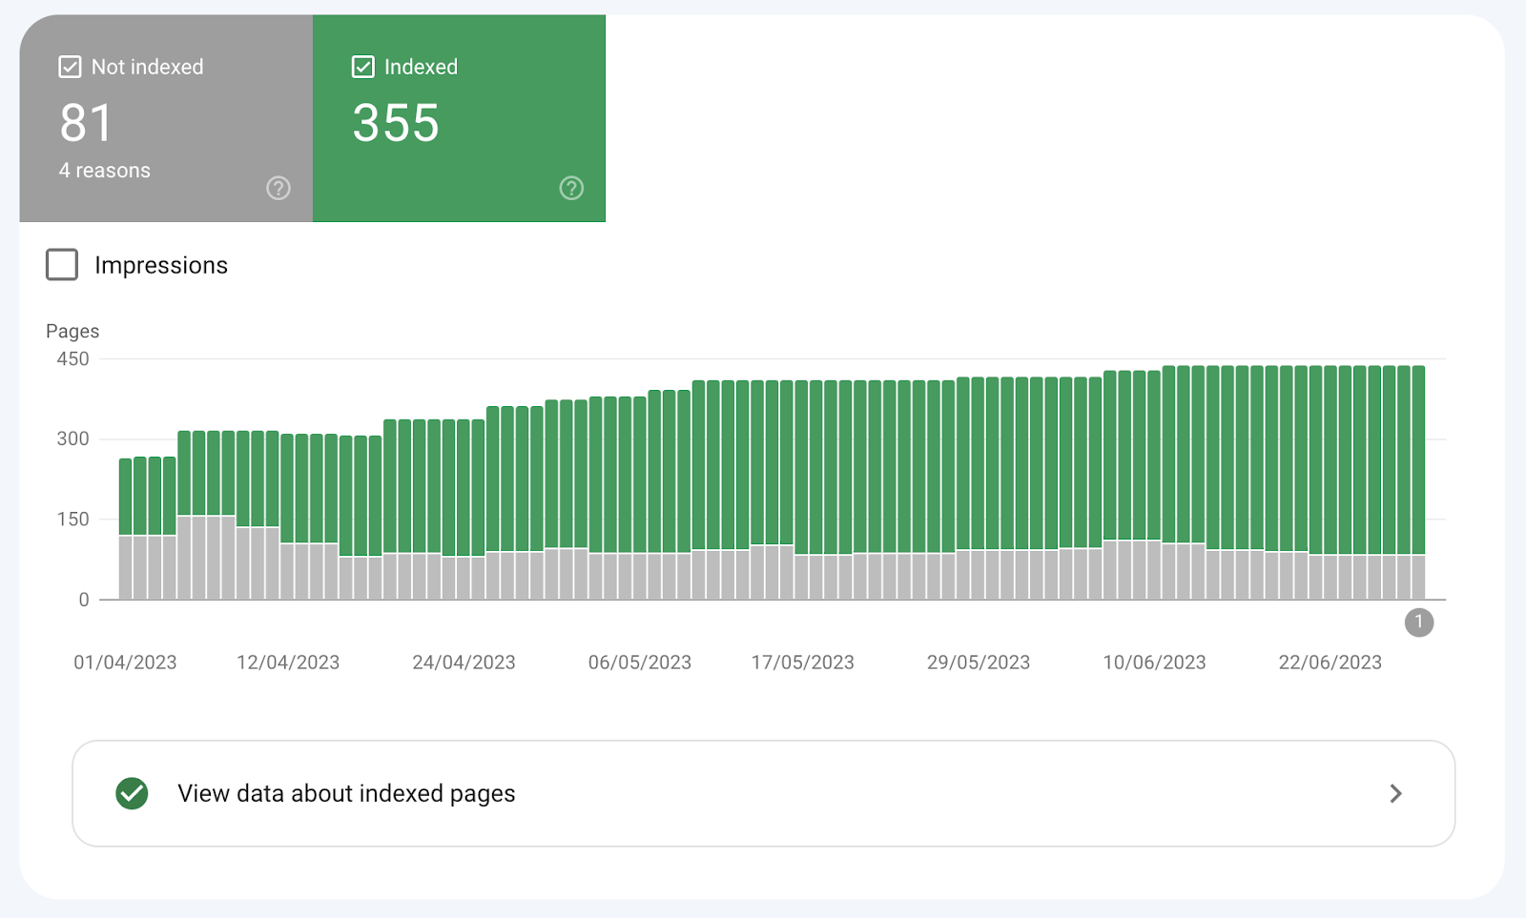Viewport: 1526px width, 918px height.
Task: Click the 'Pages' axis label
Action: click(x=72, y=331)
